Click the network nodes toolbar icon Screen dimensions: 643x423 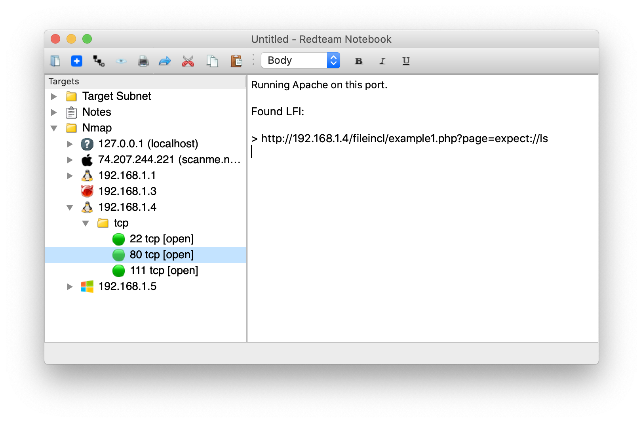99,61
